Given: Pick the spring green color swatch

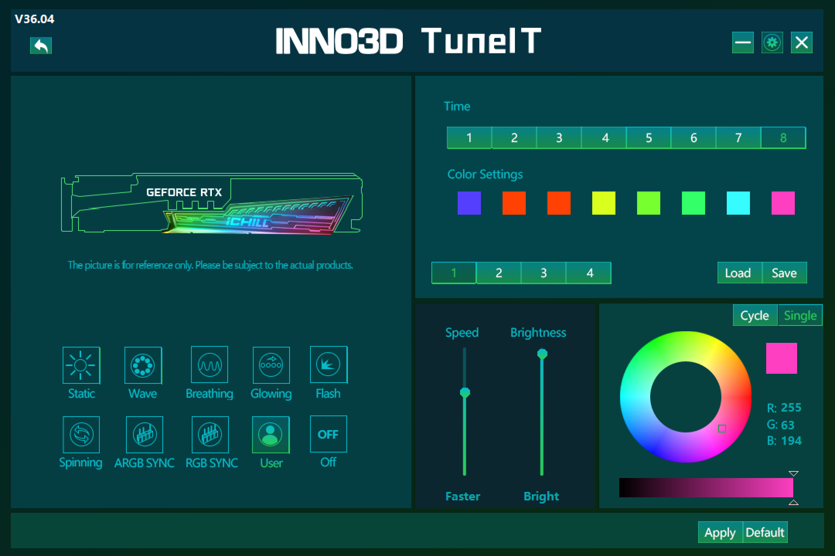Looking at the screenshot, I should [x=694, y=203].
